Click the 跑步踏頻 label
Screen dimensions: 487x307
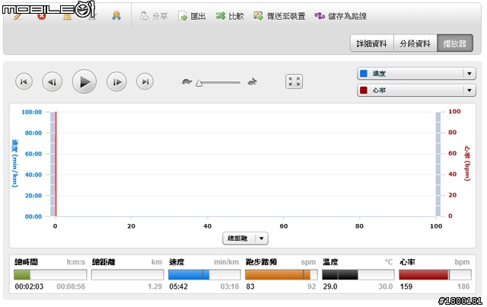click(261, 262)
